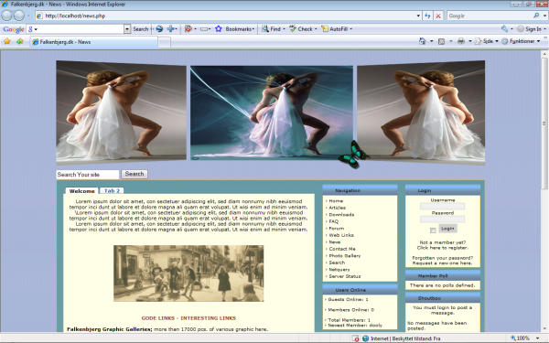Click the 'Click here to register' link

(x=442, y=248)
